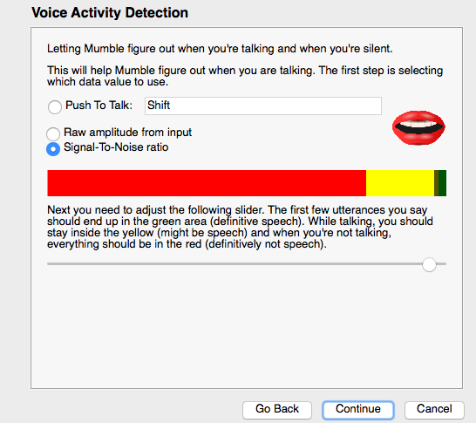Click the yellow area of the level bar
Screen dimensions: 476x423
tap(400, 183)
